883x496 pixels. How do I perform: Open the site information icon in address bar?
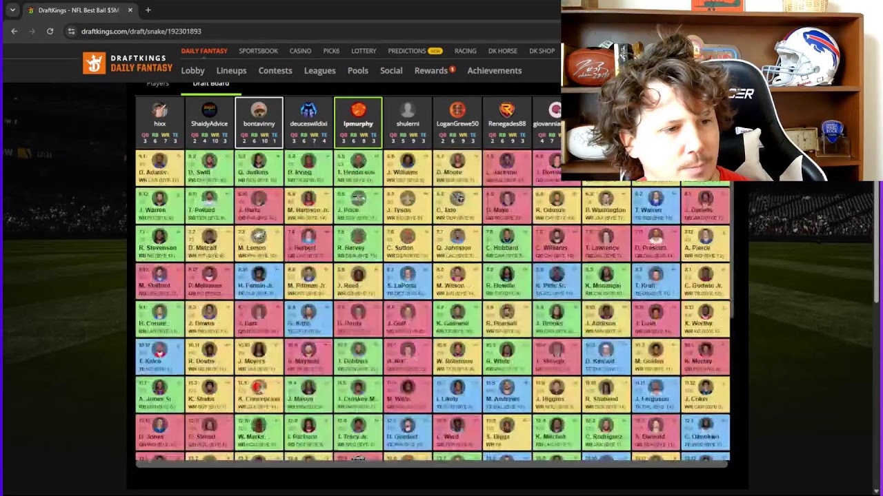(71, 31)
